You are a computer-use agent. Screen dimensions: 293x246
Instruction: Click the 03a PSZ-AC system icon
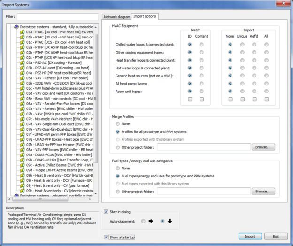point(22,62)
